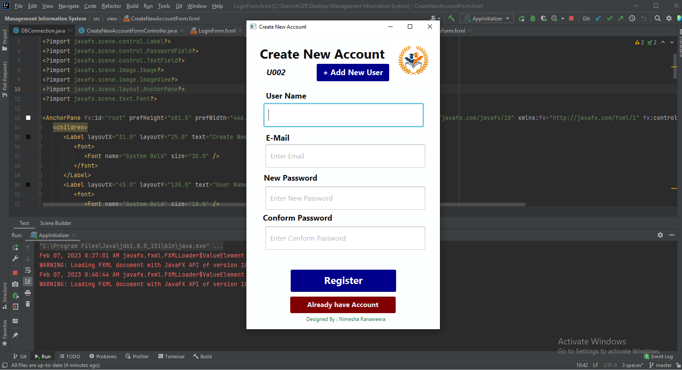Open the Refactor menu

tap(111, 6)
